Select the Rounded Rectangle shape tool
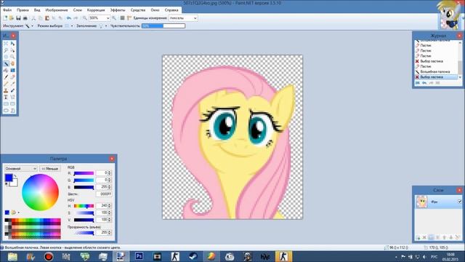465x262 pixels. click(x=13, y=104)
